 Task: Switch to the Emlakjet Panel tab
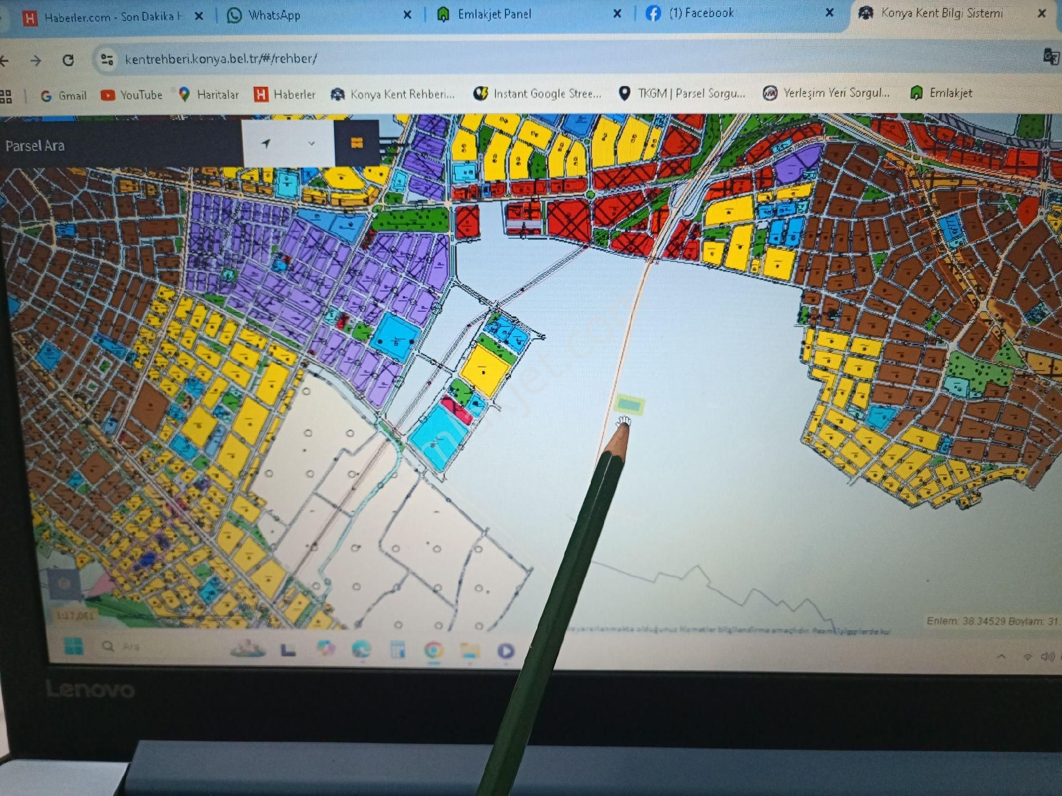click(494, 14)
